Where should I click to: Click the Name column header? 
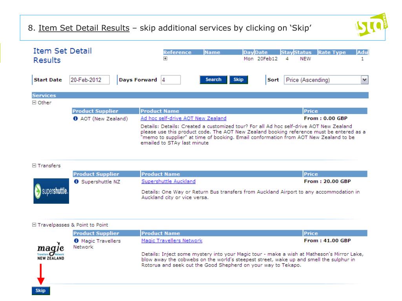click(x=223, y=52)
